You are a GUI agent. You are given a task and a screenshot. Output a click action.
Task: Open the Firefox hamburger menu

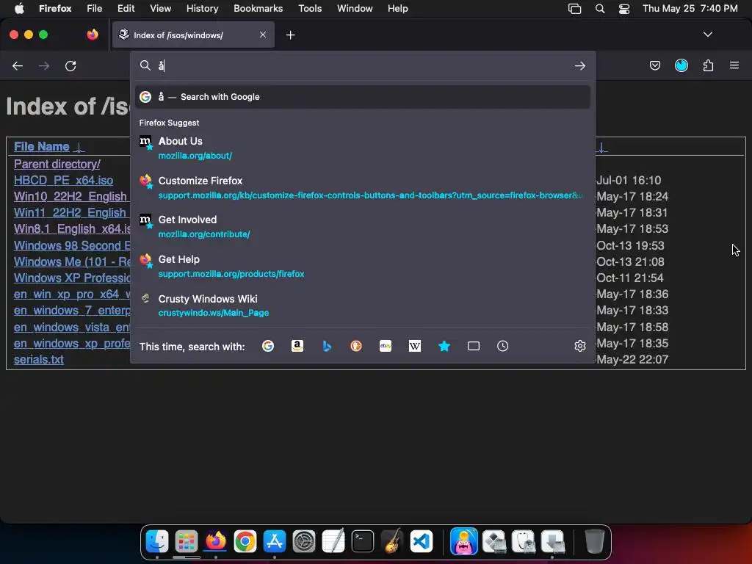(x=734, y=65)
